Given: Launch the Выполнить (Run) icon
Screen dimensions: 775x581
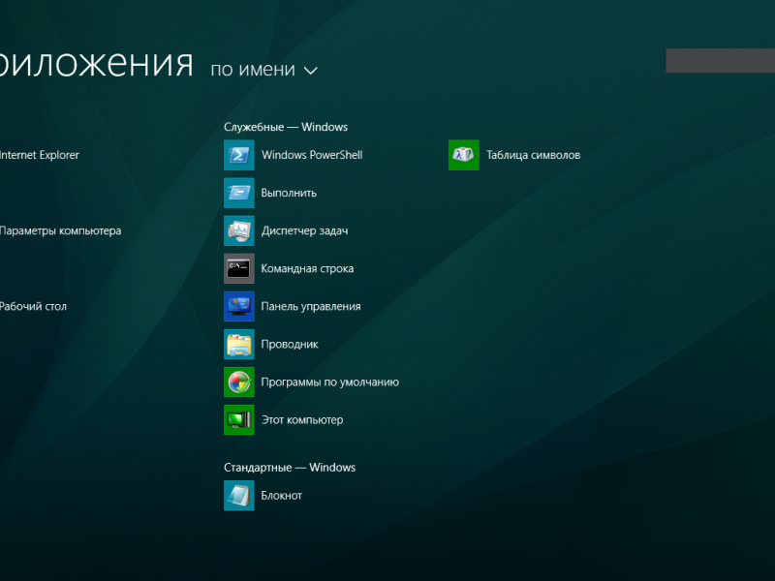Looking at the screenshot, I should click(239, 193).
